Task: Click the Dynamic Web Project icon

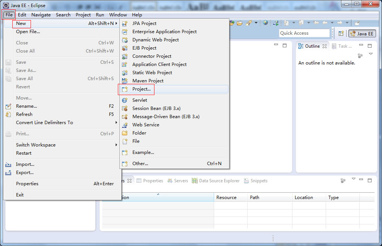Action: click(125, 40)
